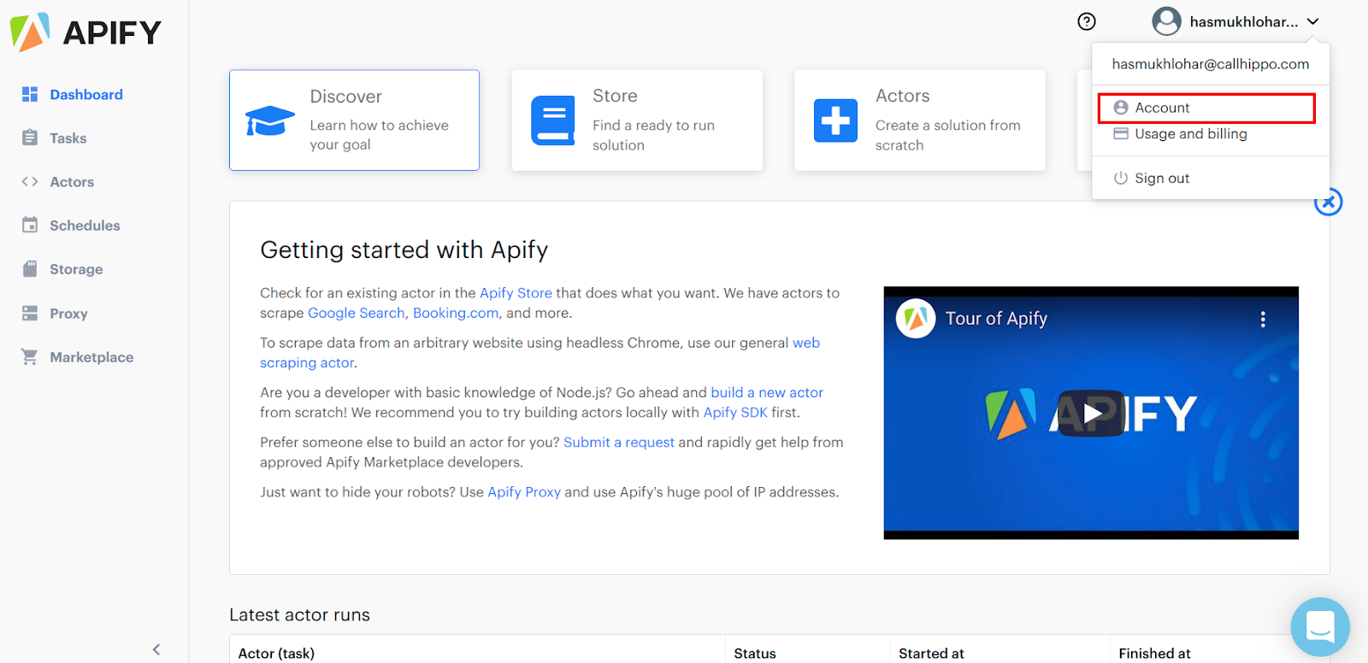Click the Started at column header
The height and width of the screenshot is (663, 1368).
(x=931, y=654)
